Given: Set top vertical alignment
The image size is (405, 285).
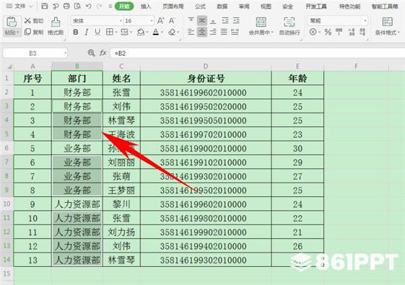Looking at the screenshot, I should pos(191,20).
